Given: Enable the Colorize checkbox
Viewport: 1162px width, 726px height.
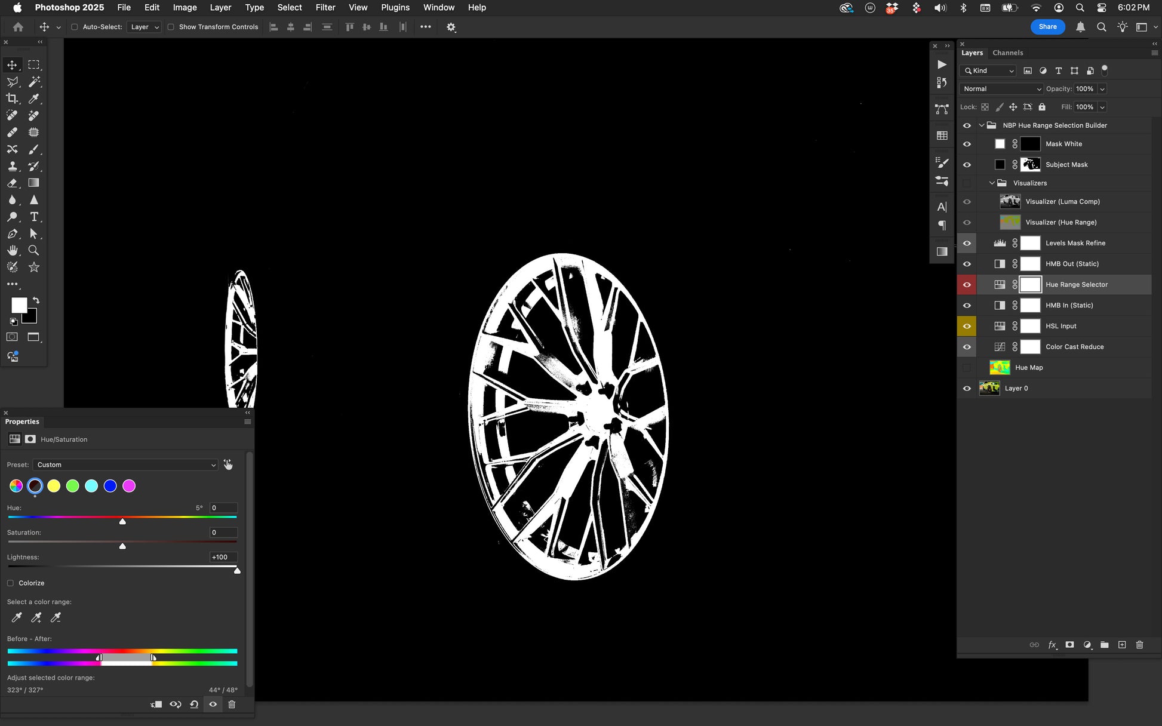Looking at the screenshot, I should coord(10,583).
